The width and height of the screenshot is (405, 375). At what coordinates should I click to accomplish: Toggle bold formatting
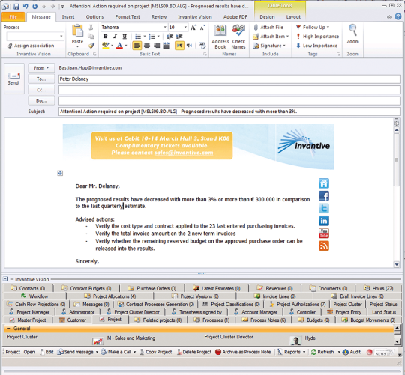105,37
